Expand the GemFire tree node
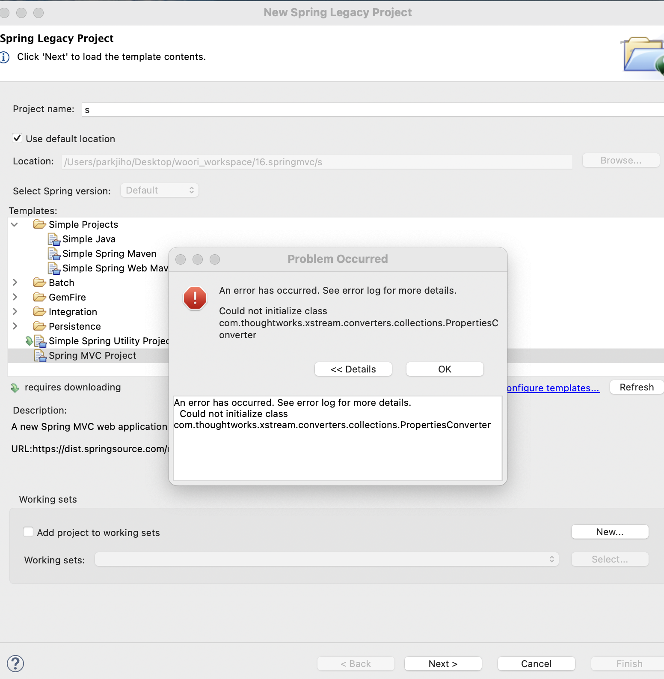The height and width of the screenshot is (679, 664). [x=15, y=297]
